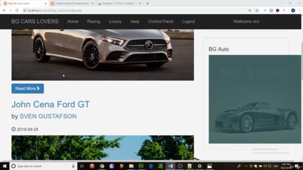Open the Luxury category
The width and height of the screenshot is (303, 170).
[115, 21]
